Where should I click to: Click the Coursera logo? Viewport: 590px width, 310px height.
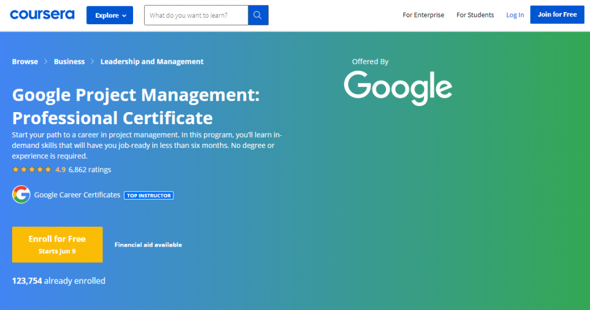42,15
